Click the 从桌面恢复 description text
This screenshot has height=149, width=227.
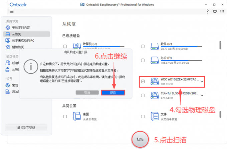(90, 119)
